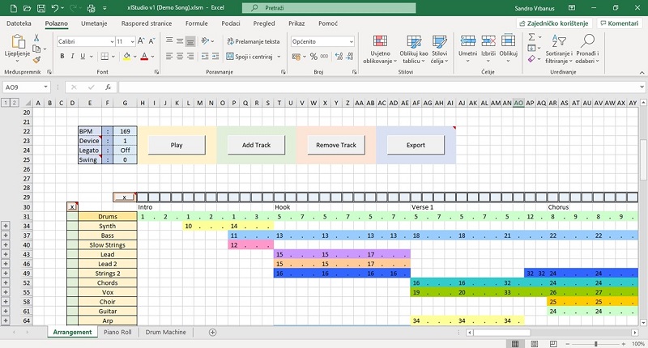Toggle first step box in row 29
The width and height of the screenshot is (648, 348).
pos(143,197)
